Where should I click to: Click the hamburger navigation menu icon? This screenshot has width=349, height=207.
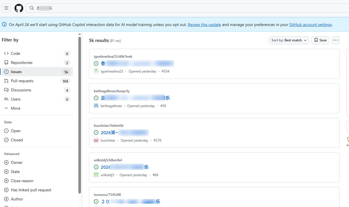point(6,8)
